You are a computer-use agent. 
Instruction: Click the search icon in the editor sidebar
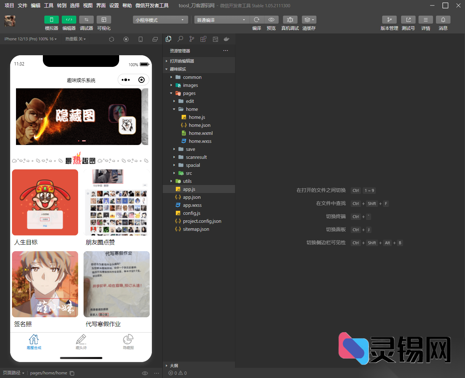pos(180,39)
